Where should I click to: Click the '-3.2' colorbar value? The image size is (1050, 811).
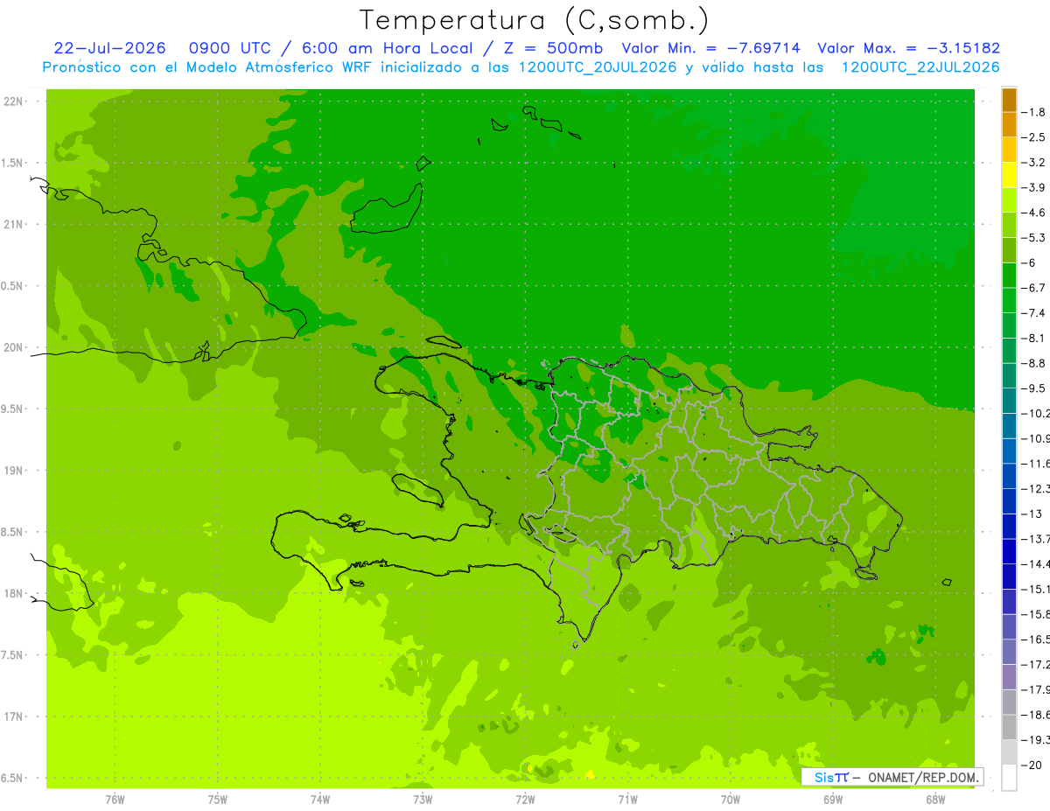[x=1033, y=163]
